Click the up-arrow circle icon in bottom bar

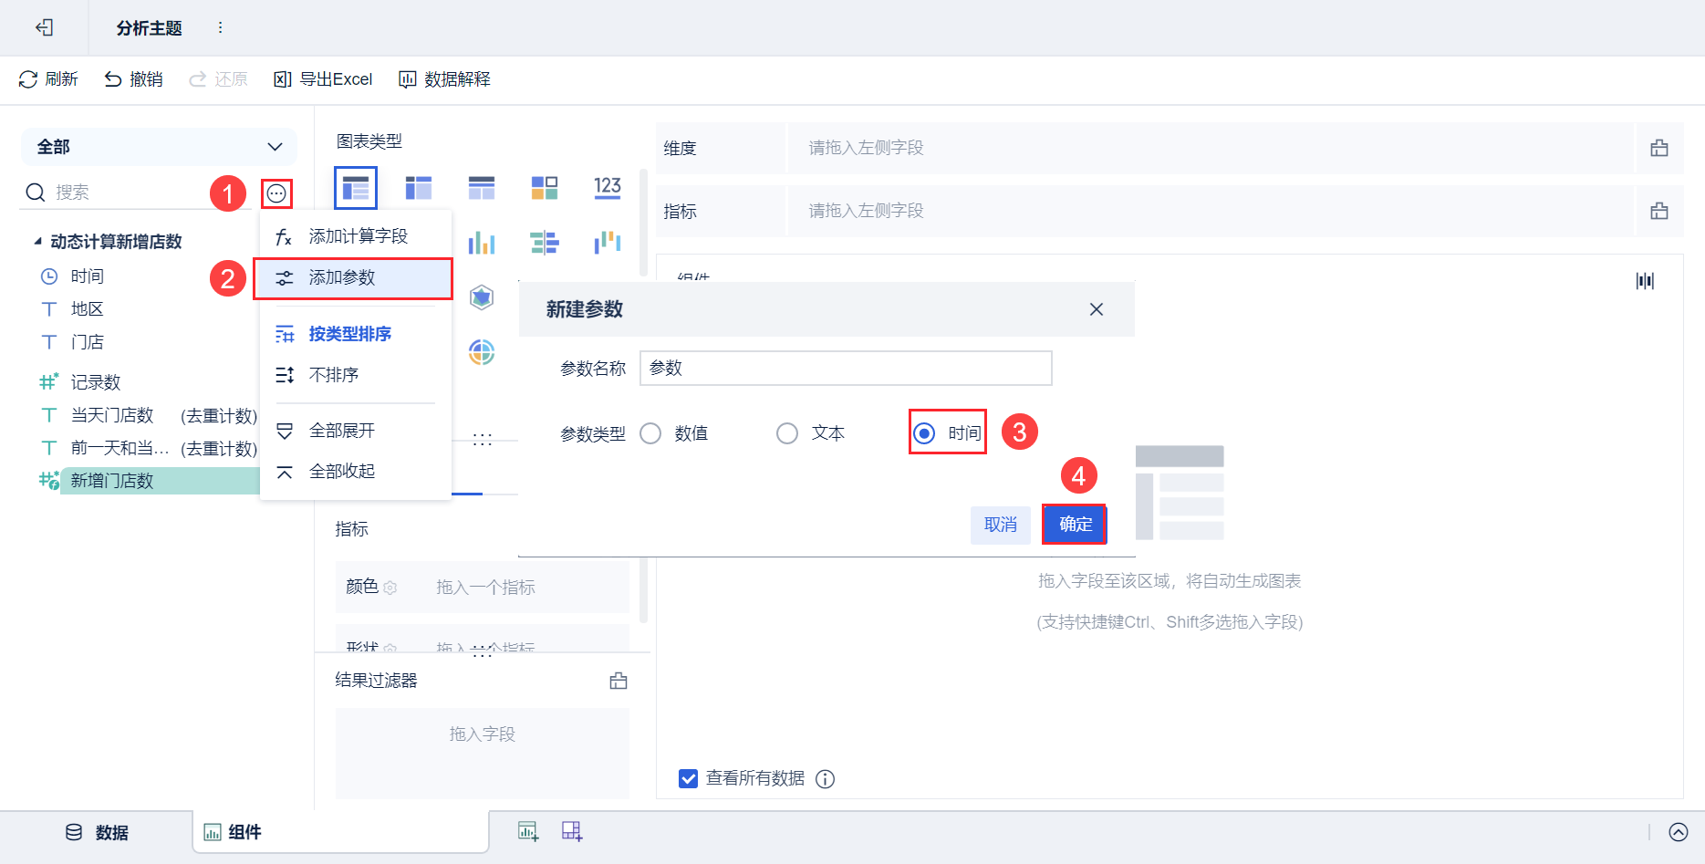point(1679,832)
